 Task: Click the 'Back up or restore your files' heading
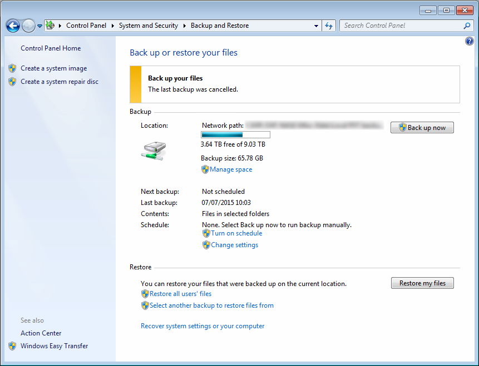184,53
